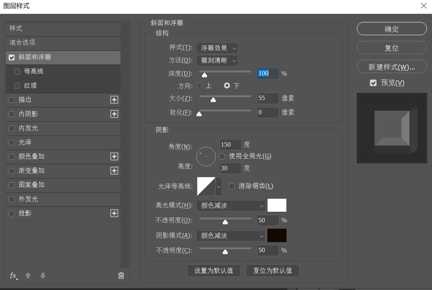
Task: Click the angle and altitude dial
Action: tap(206, 156)
